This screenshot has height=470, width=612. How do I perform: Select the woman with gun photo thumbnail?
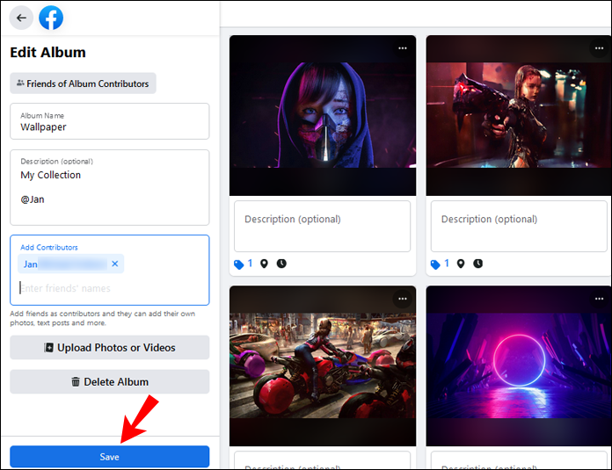point(519,115)
